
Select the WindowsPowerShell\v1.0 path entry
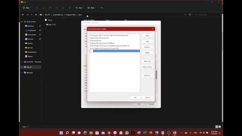point(115,46)
